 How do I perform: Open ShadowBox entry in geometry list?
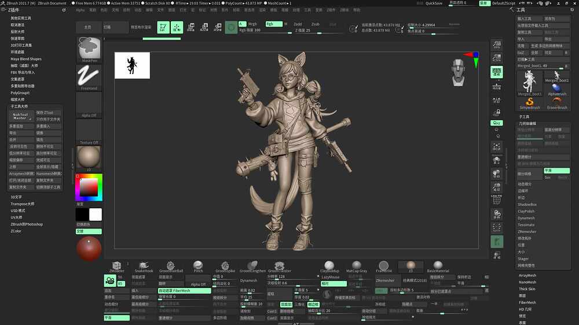coord(527,204)
